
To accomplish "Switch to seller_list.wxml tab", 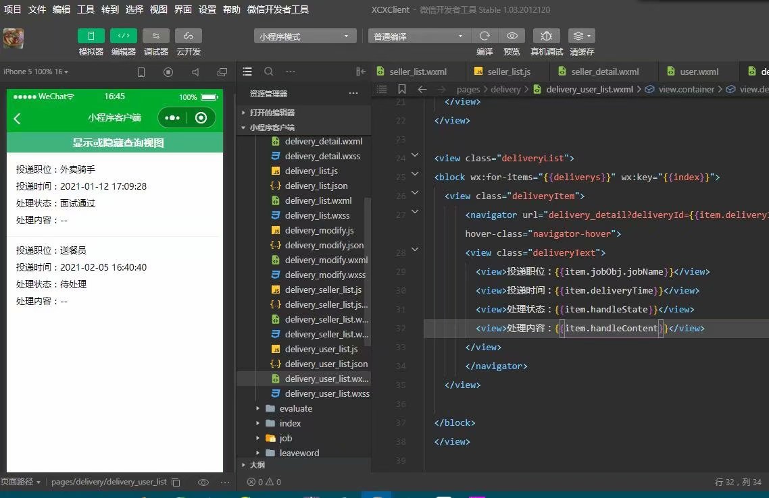I will coord(418,72).
